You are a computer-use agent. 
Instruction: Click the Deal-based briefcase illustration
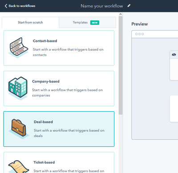point(19,129)
